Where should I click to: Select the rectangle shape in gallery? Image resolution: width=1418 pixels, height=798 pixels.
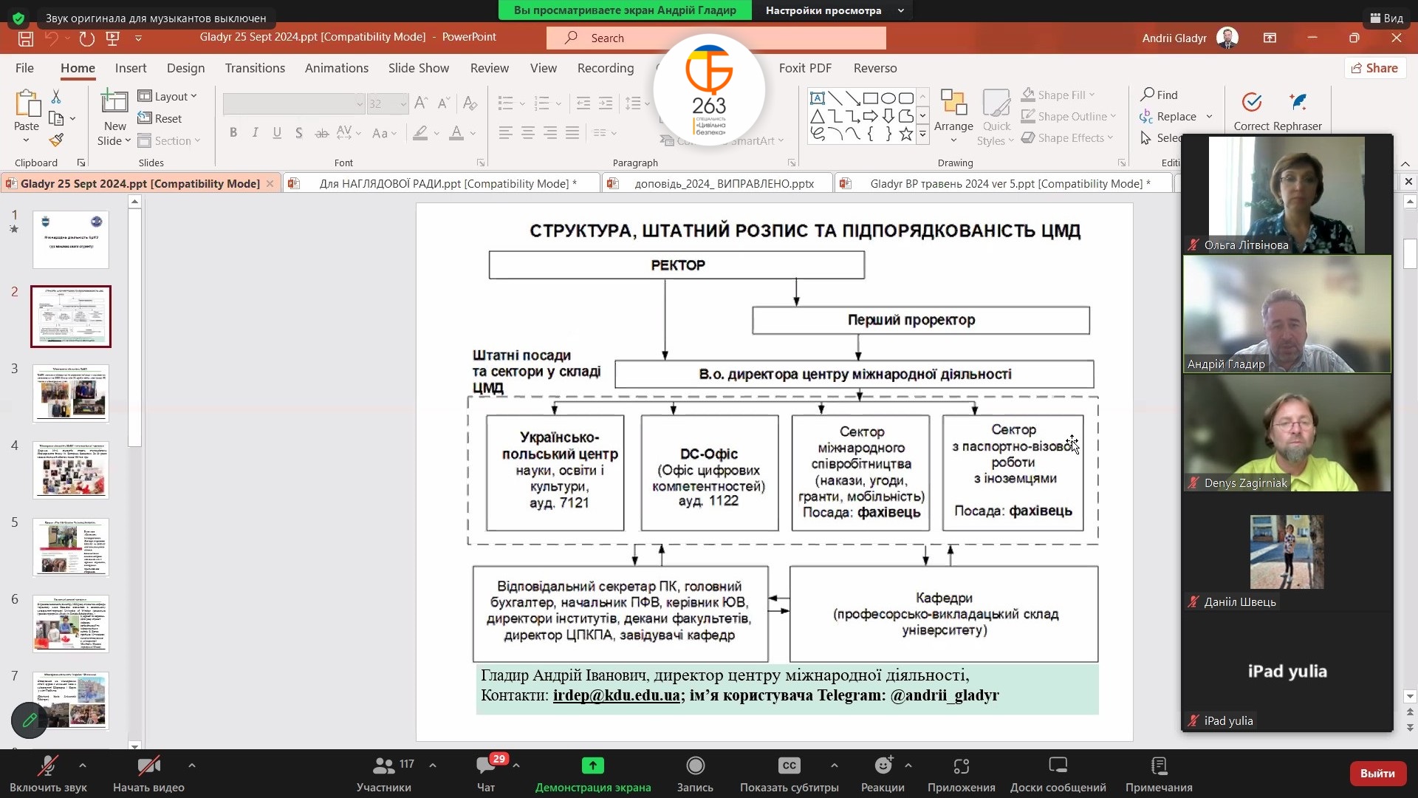pos(870,98)
